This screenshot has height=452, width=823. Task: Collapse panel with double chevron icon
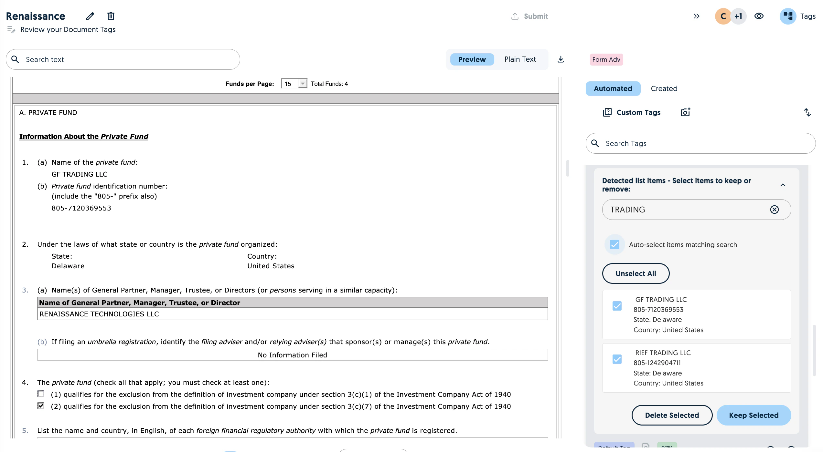pos(697,16)
